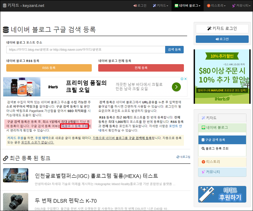Expand the 티스토리 navbar dropdown
Screen dimensions: 253x211
(x=216, y=6)
